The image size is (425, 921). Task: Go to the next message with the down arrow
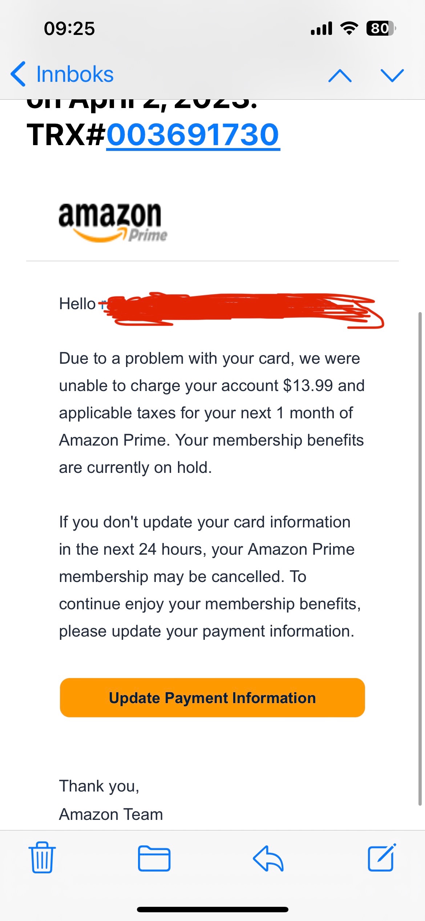(392, 75)
